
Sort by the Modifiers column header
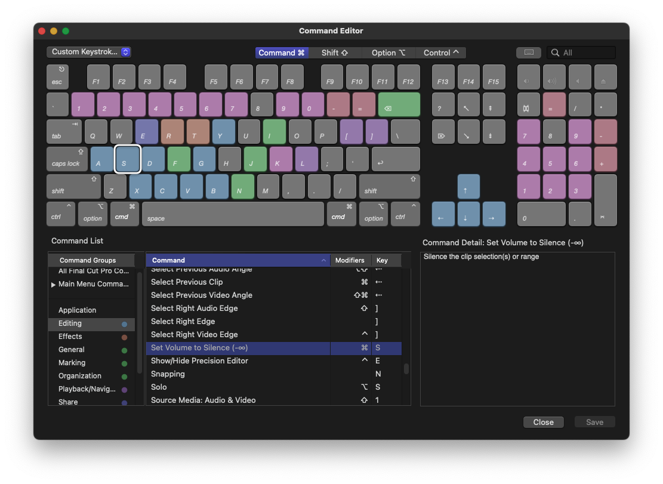pyautogui.click(x=350, y=260)
